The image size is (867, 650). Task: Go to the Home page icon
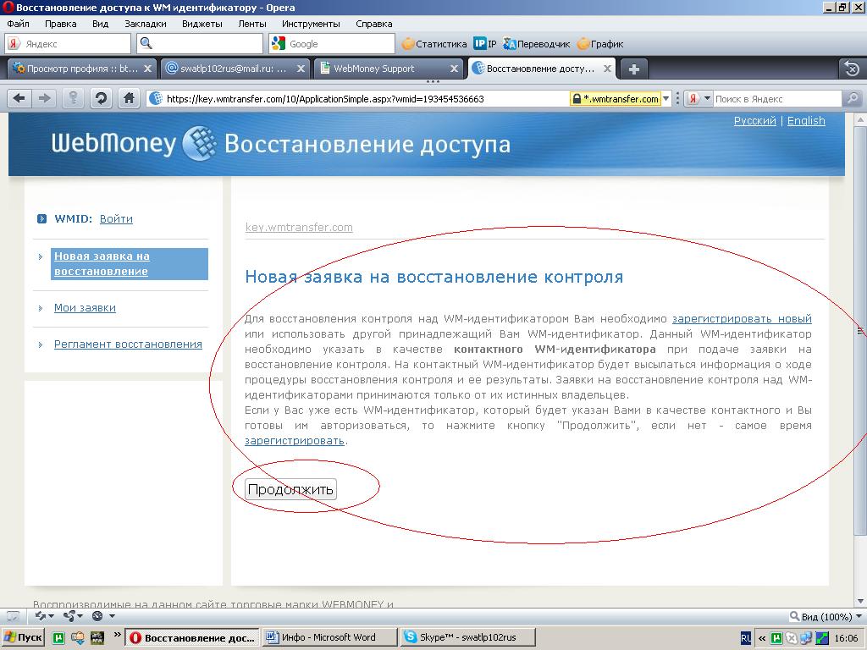pos(129,99)
